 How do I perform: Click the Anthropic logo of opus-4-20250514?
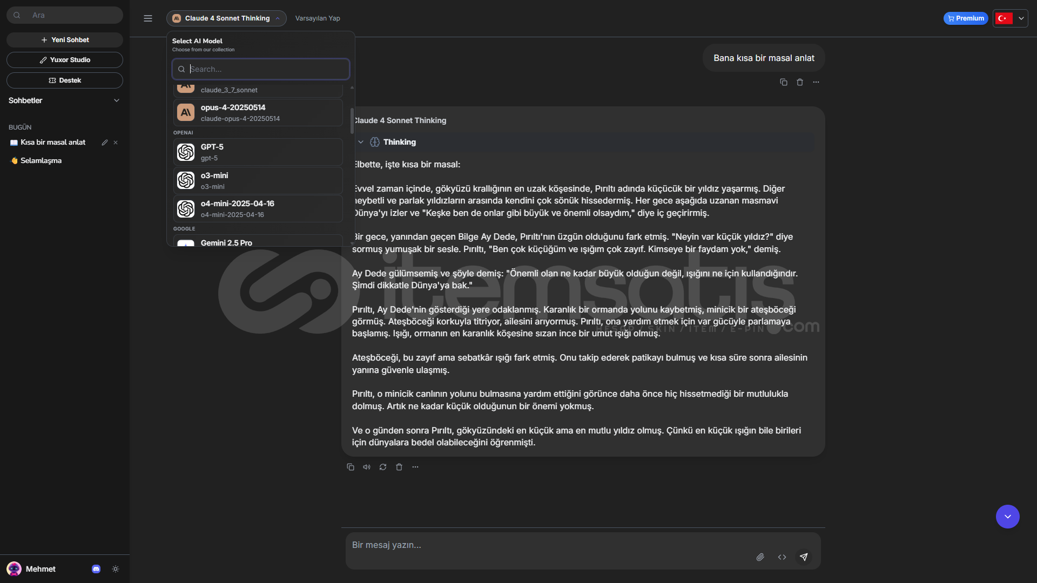(x=186, y=112)
